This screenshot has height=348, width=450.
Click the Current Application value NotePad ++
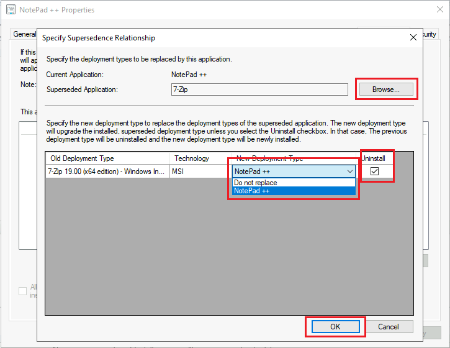click(189, 75)
